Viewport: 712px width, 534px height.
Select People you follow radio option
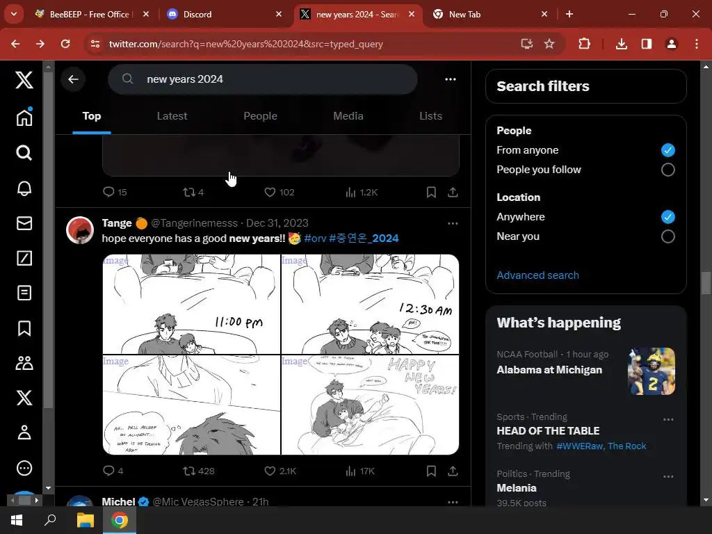(667, 170)
